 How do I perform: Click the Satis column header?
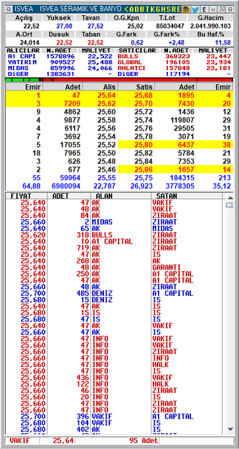[x=136, y=86]
